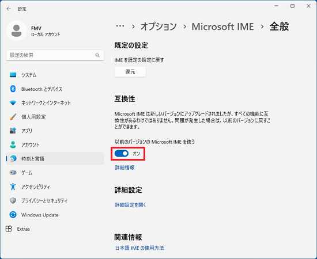Open 日本語 IME の使用方法 link
This screenshot has height=259, width=317.
tap(139, 248)
